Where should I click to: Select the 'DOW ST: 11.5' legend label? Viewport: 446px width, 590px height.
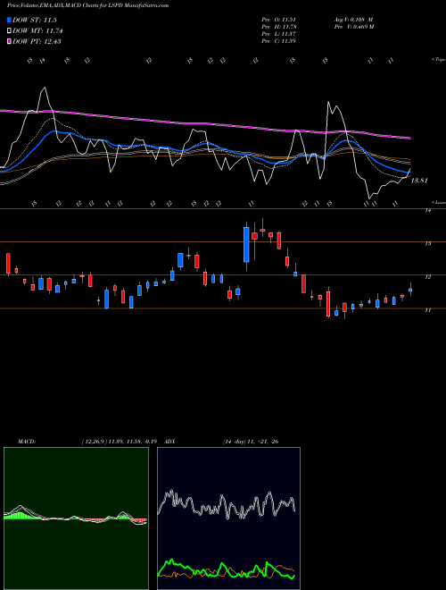(35, 20)
